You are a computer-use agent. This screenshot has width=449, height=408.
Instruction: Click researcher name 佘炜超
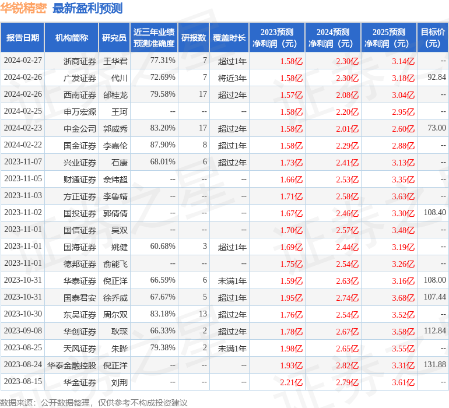coord(115,180)
